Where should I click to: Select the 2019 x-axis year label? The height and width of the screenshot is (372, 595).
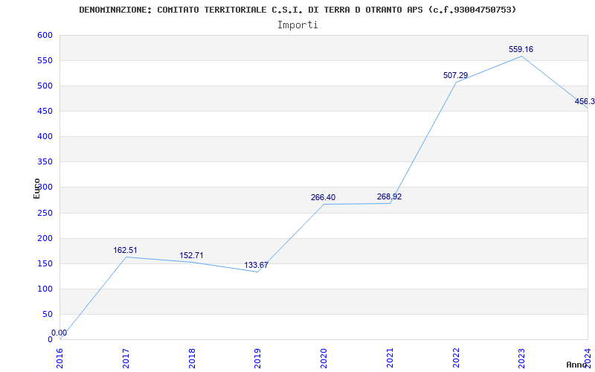pos(257,359)
